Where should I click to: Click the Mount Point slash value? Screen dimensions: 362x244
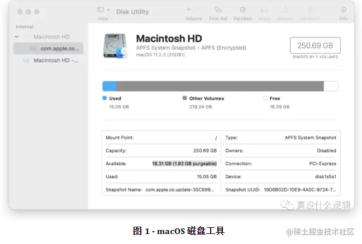coord(216,138)
